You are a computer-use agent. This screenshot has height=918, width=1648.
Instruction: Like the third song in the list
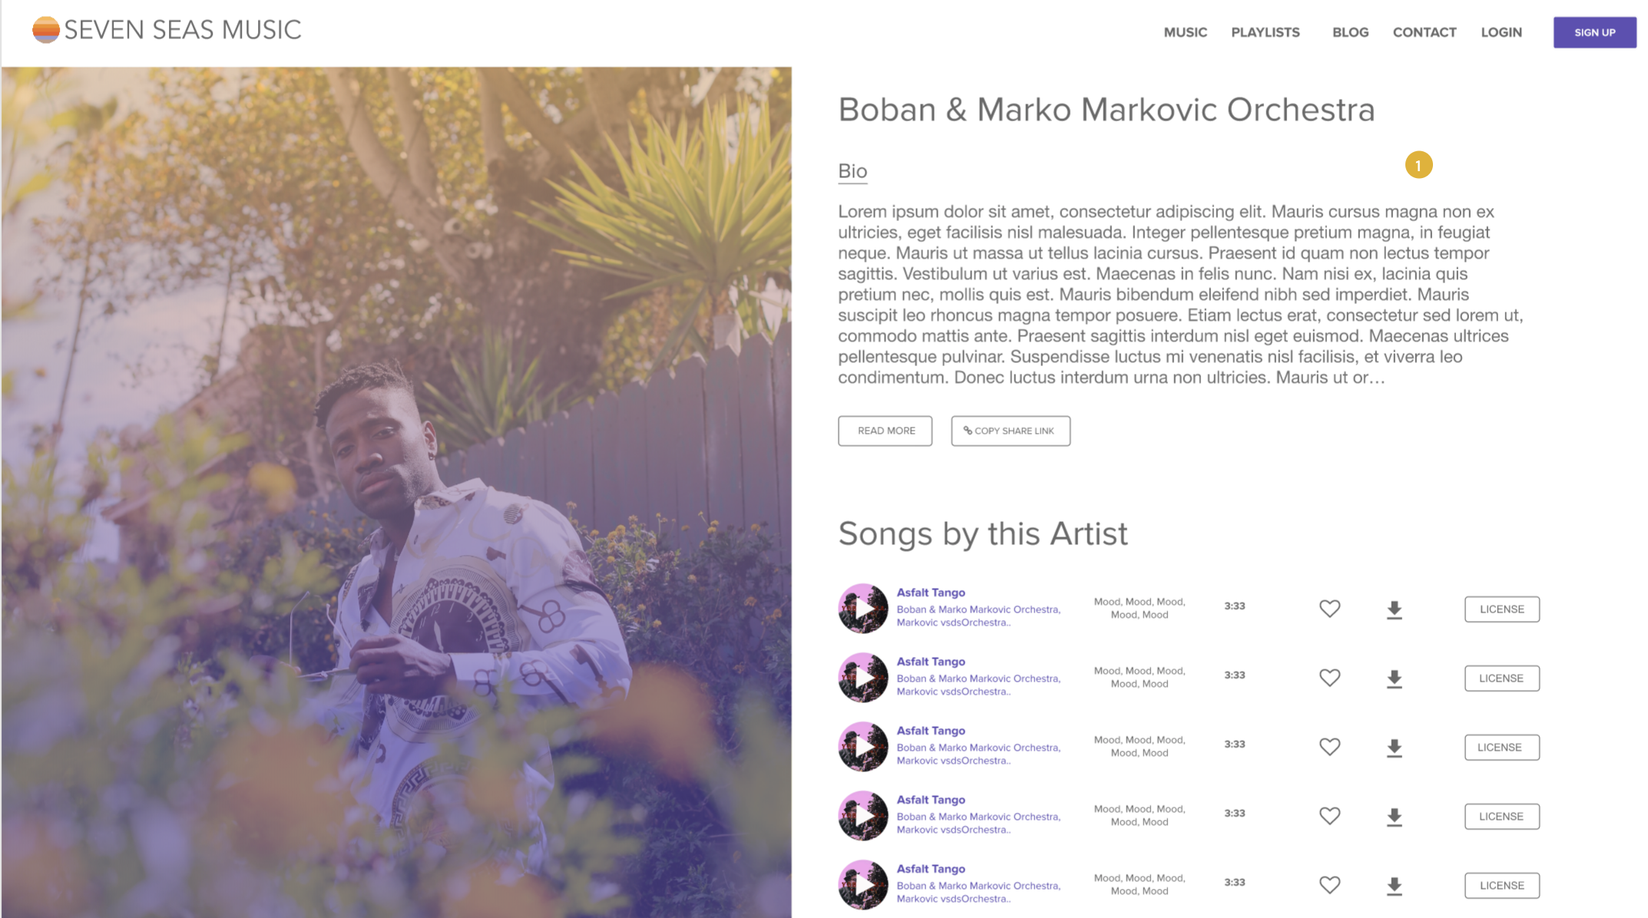(x=1330, y=747)
